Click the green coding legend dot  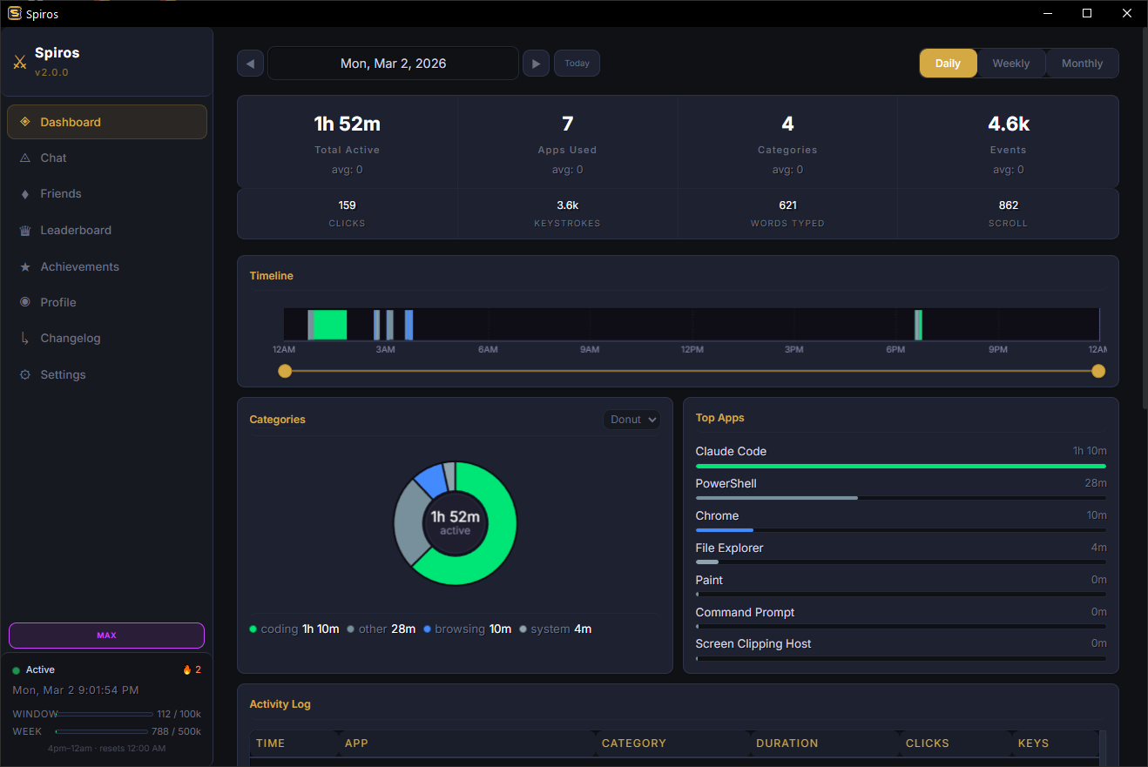point(253,629)
